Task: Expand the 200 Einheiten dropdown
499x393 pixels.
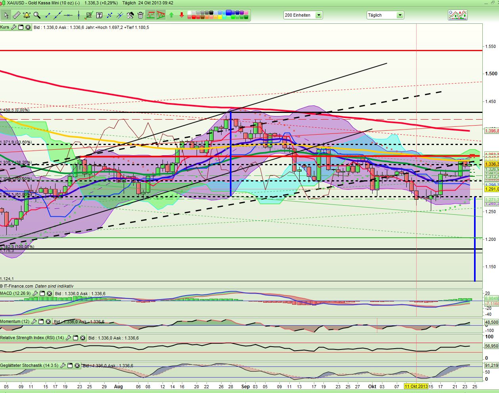Action: [319, 15]
